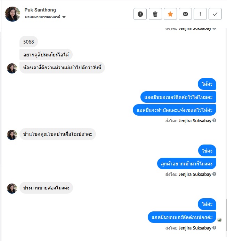Toggle the orange star follow-up marker
Screen dimensions: 227x241
(170, 14)
